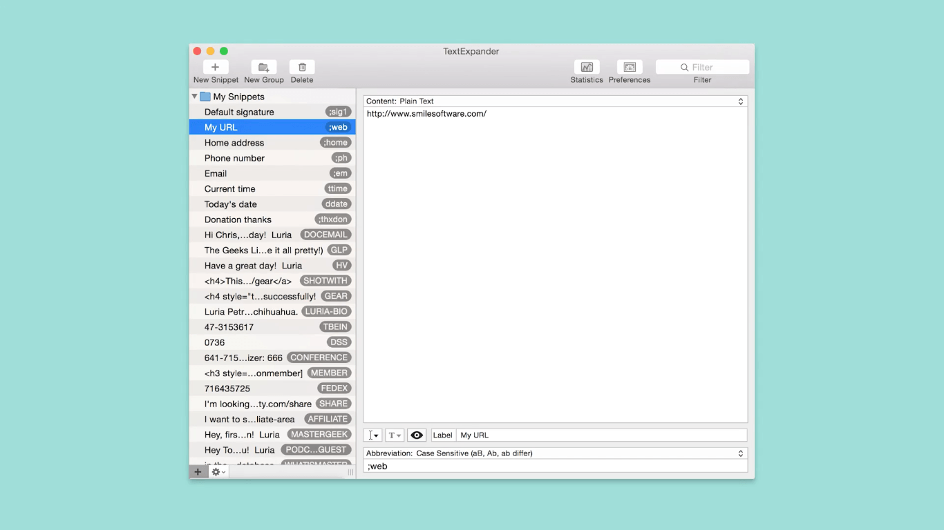
Task: Open the gear action menu below the snippet list
Action: (218, 472)
